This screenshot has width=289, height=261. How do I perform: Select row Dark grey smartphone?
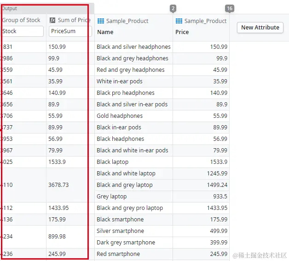[x=162, y=243]
